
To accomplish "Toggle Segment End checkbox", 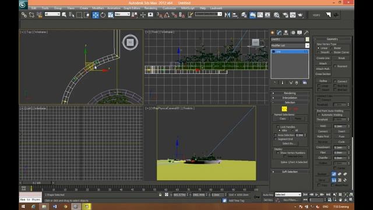I will 276,139.
